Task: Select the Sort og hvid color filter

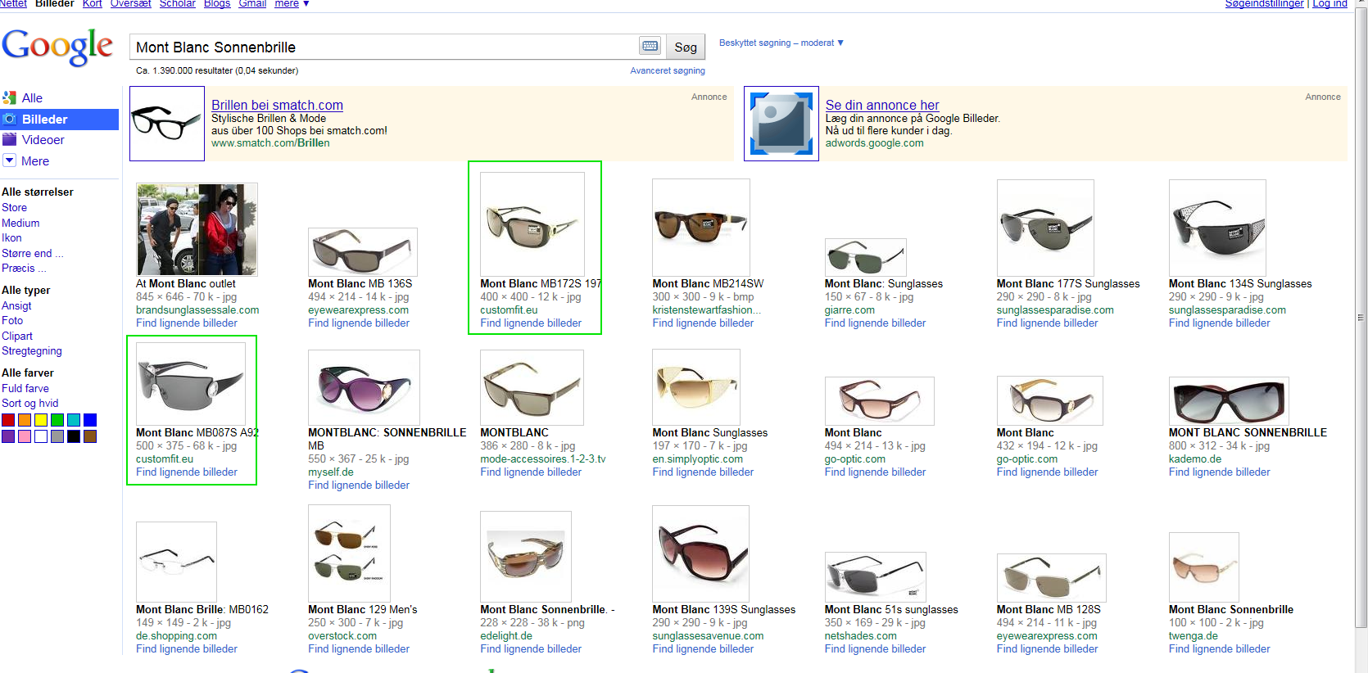Action: tap(30, 404)
